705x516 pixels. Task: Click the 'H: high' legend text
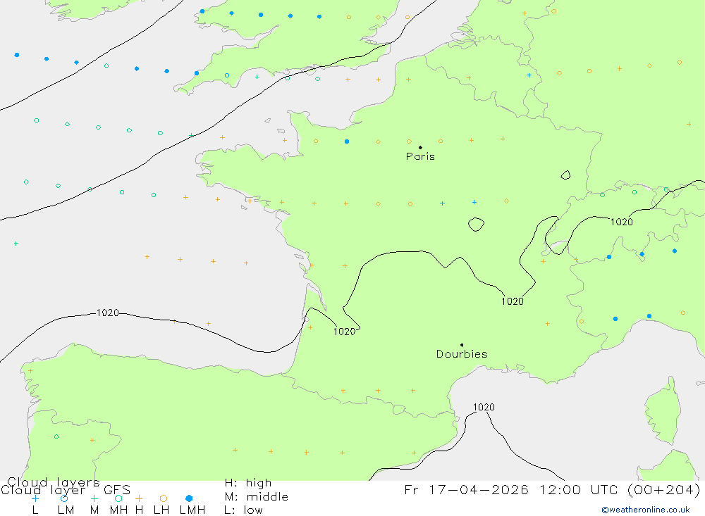click(248, 483)
